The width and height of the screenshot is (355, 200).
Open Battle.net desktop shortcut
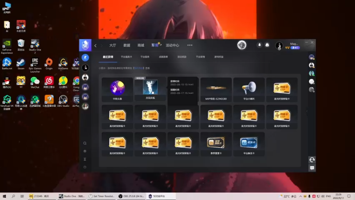pyautogui.click(x=7, y=64)
